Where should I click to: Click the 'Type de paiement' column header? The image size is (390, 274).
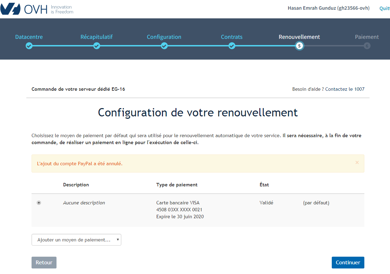click(177, 185)
